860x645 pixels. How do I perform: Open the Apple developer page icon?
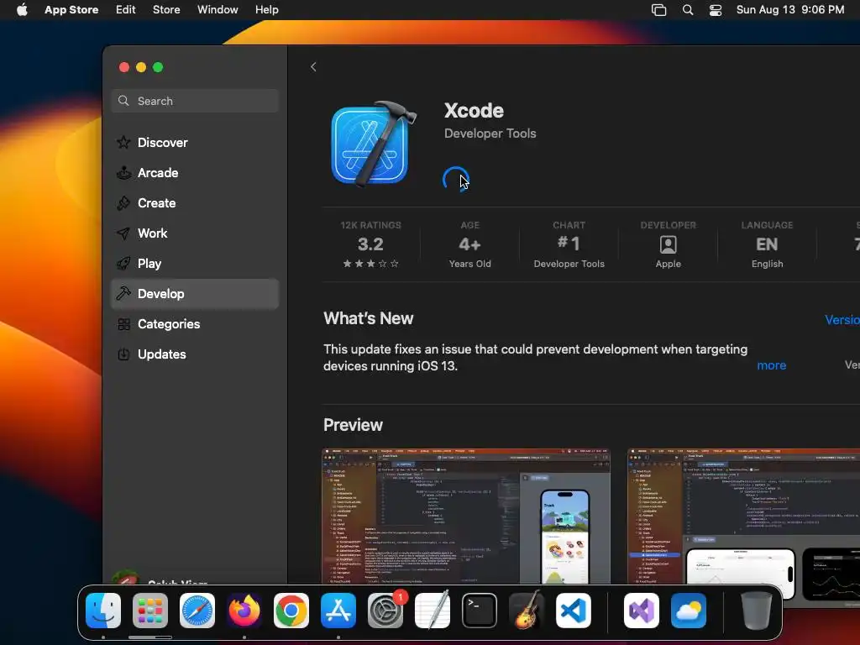(x=668, y=244)
